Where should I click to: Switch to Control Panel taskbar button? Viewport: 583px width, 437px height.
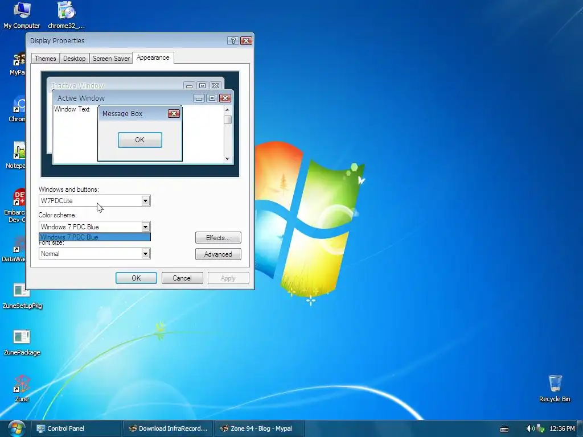coord(76,428)
